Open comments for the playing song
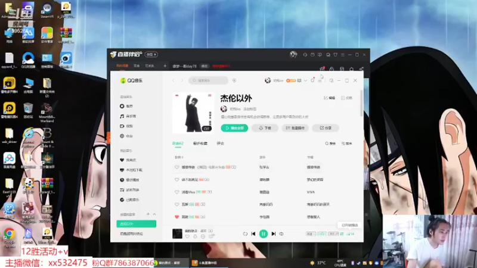The height and width of the screenshot is (268, 477). [211, 236]
